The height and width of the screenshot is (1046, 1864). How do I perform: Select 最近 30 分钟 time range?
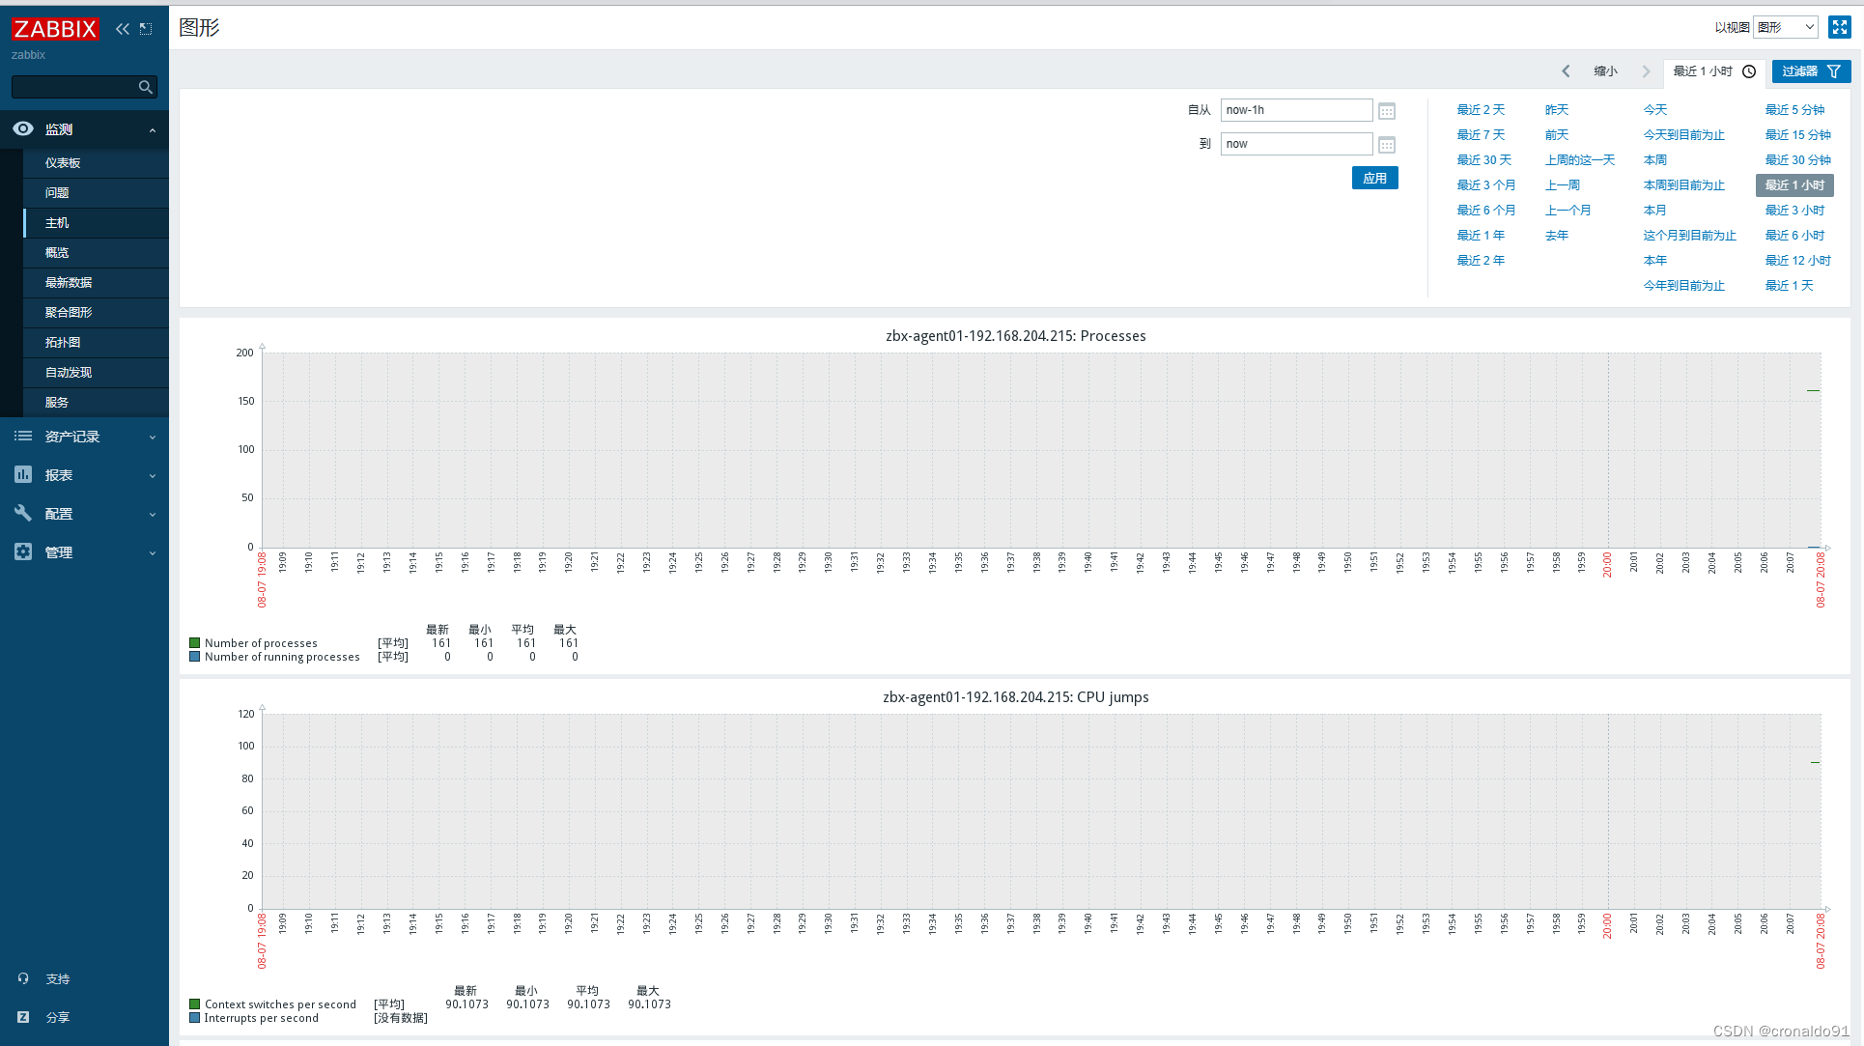pos(1798,160)
